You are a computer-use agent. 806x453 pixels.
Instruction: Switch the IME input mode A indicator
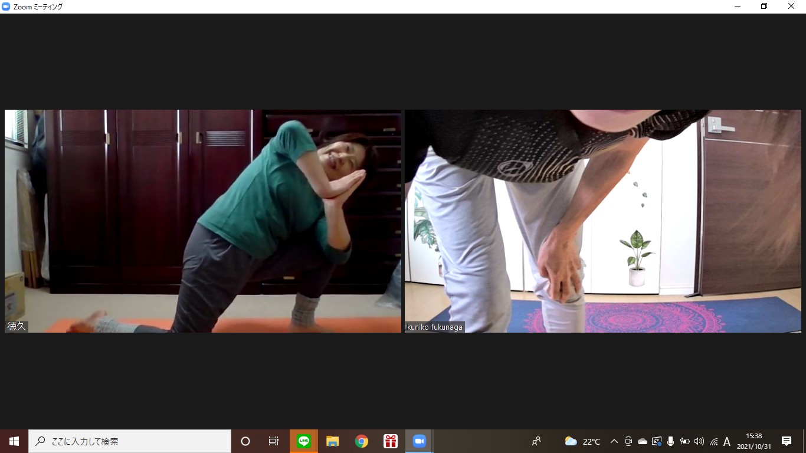727,441
